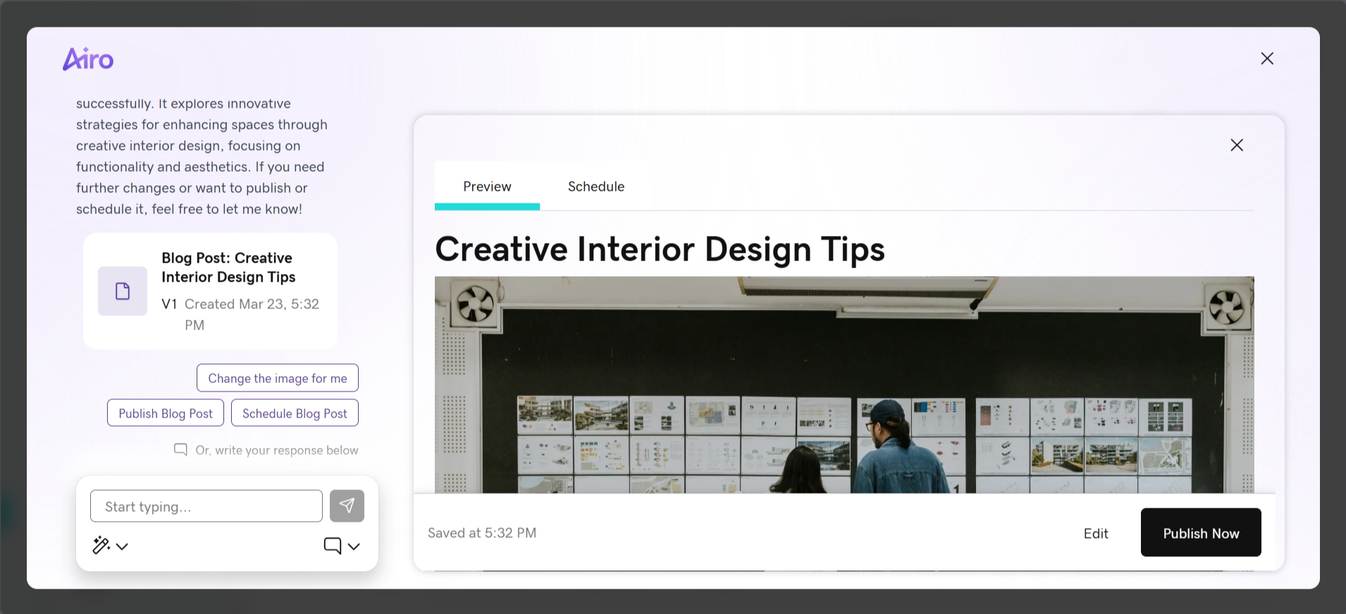Click the comment icon beside write your response
1346x614 pixels.
click(181, 449)
